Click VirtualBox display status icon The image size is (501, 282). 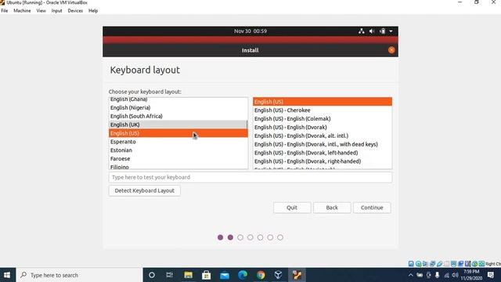(453, 264)
